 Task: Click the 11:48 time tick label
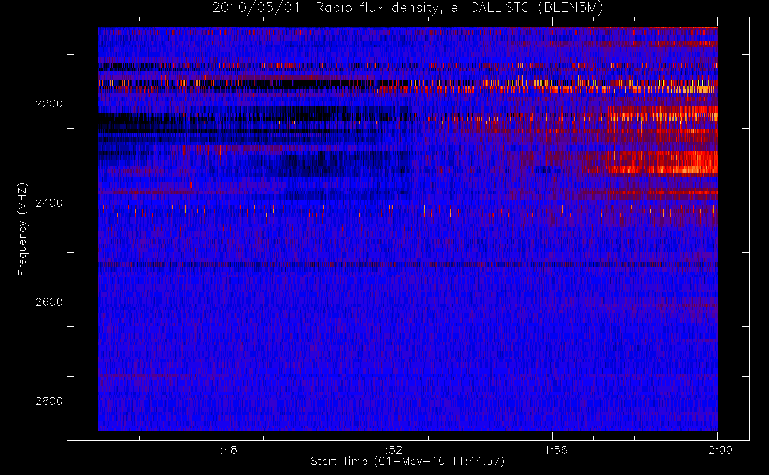(x=222, y=450)
